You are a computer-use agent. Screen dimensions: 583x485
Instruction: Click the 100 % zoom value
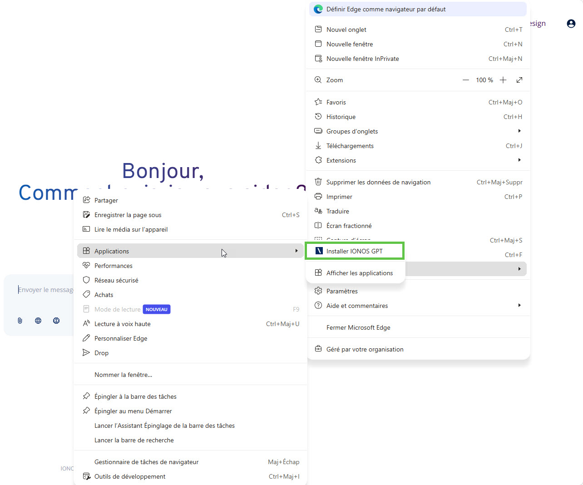tap(484, 80)
